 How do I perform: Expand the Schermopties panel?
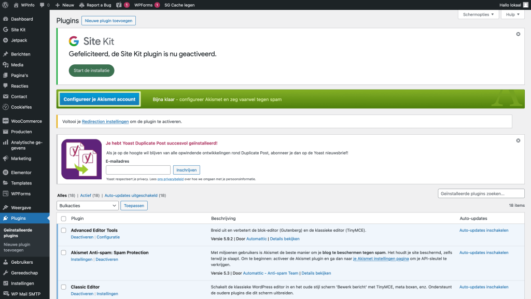(x=479, y=15)
